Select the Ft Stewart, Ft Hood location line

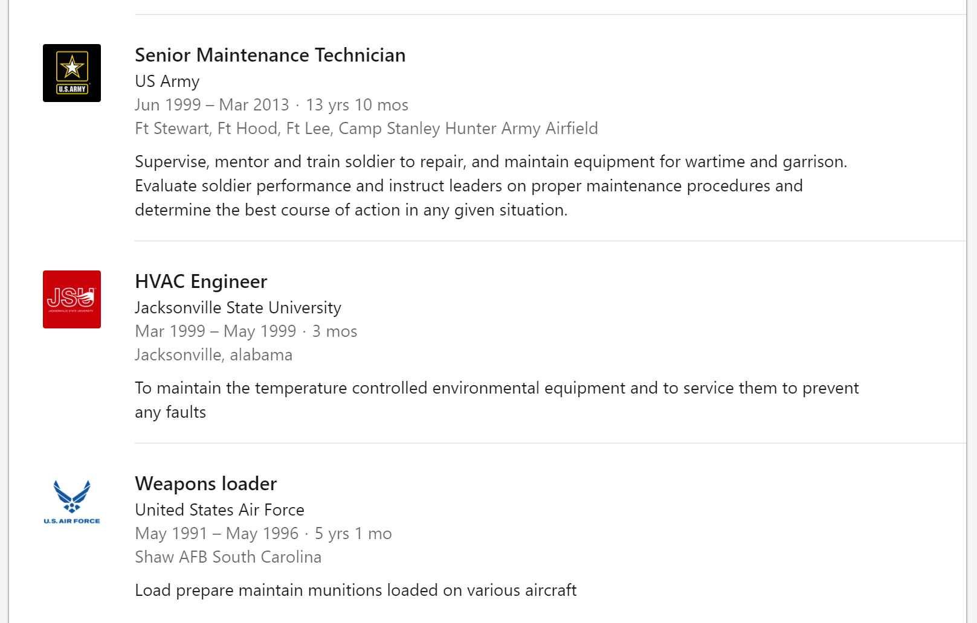(x=366, y=129)
